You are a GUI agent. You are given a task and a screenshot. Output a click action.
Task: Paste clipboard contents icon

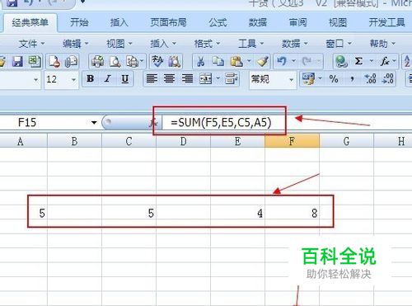236,61
